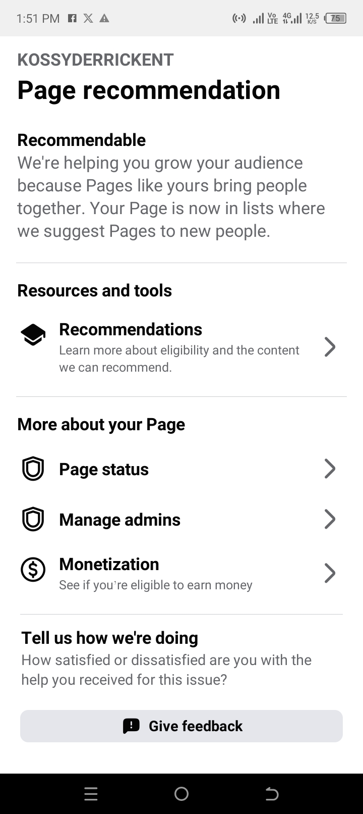Expand the Recommendations chevron arrow
Screen dimensions: 363x814
330,347
